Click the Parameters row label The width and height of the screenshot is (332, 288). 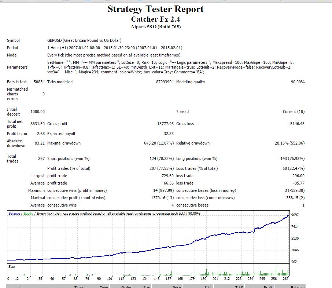[x=17, y=67]
